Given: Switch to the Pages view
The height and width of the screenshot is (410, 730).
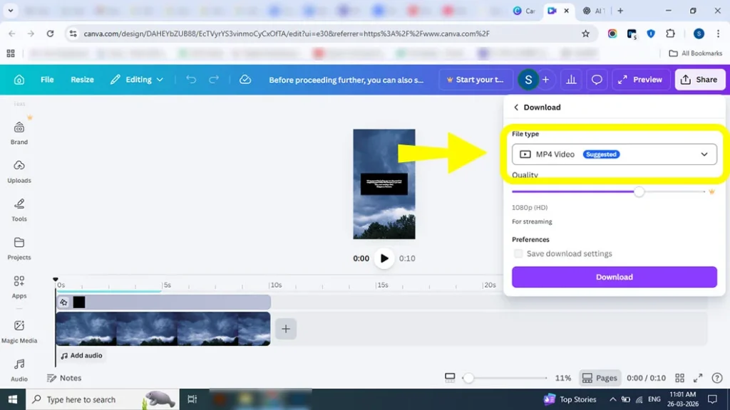Looking at the screenshot, I should point(600,378).
